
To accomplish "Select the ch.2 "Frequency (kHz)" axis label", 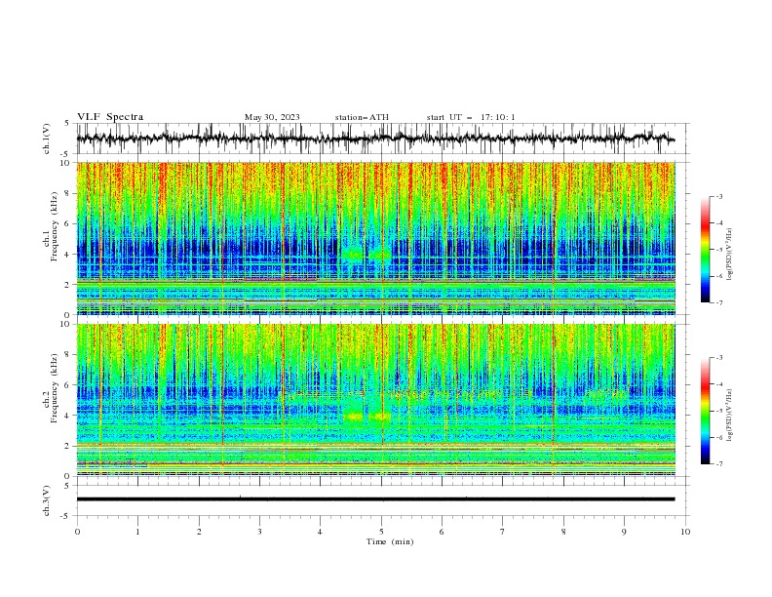I will coord(54,387).
